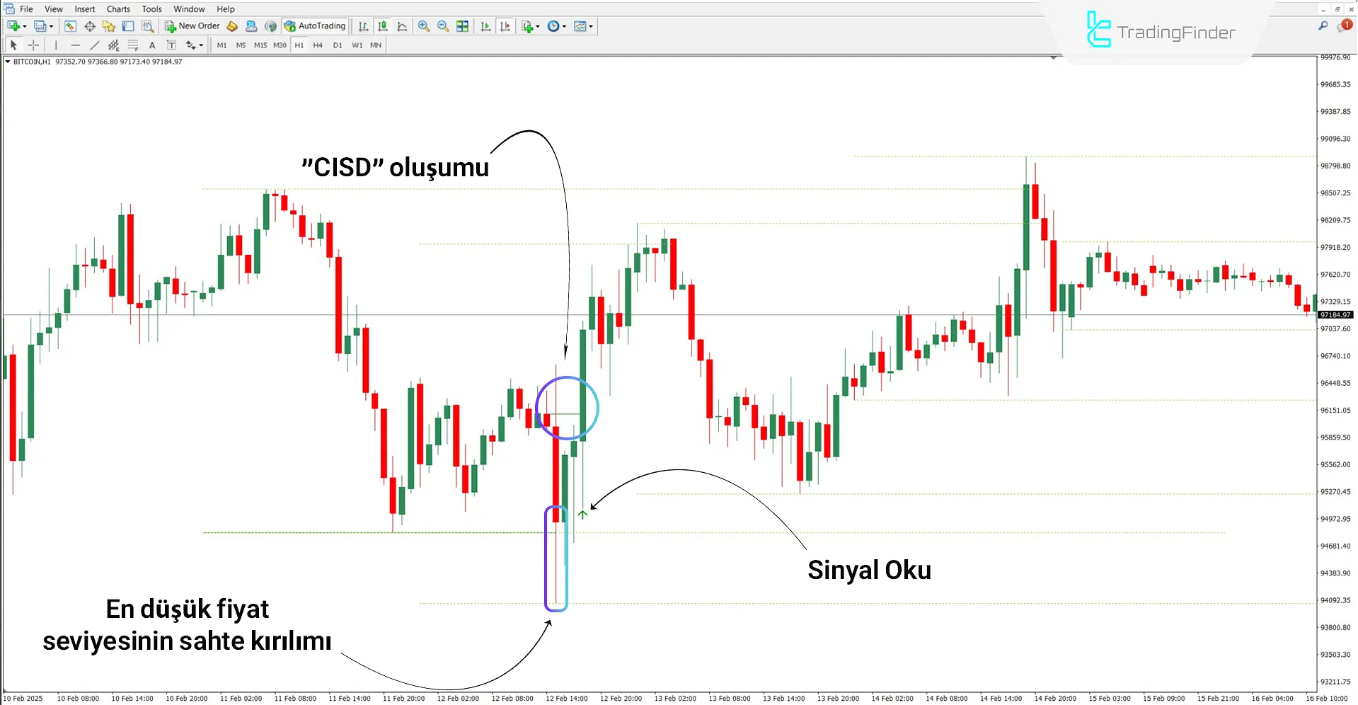Expand the new chart dropdown arrow
The image size is (1358, 705).
25,26
